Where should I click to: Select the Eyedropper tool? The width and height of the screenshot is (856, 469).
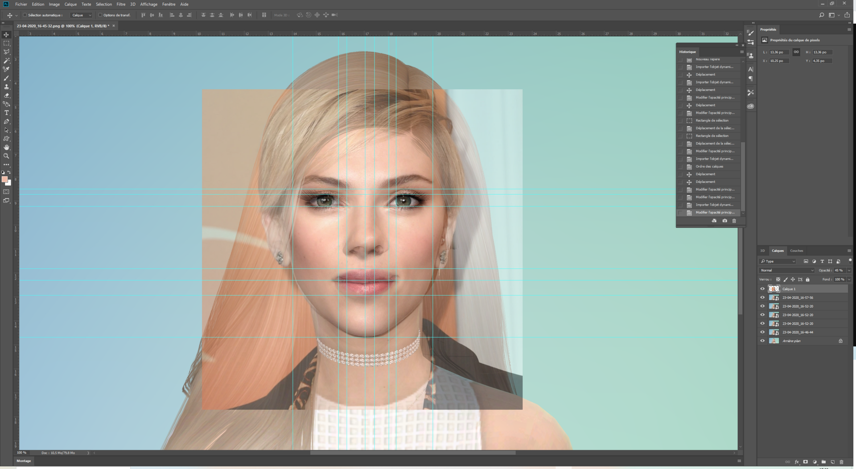[6, 69]
